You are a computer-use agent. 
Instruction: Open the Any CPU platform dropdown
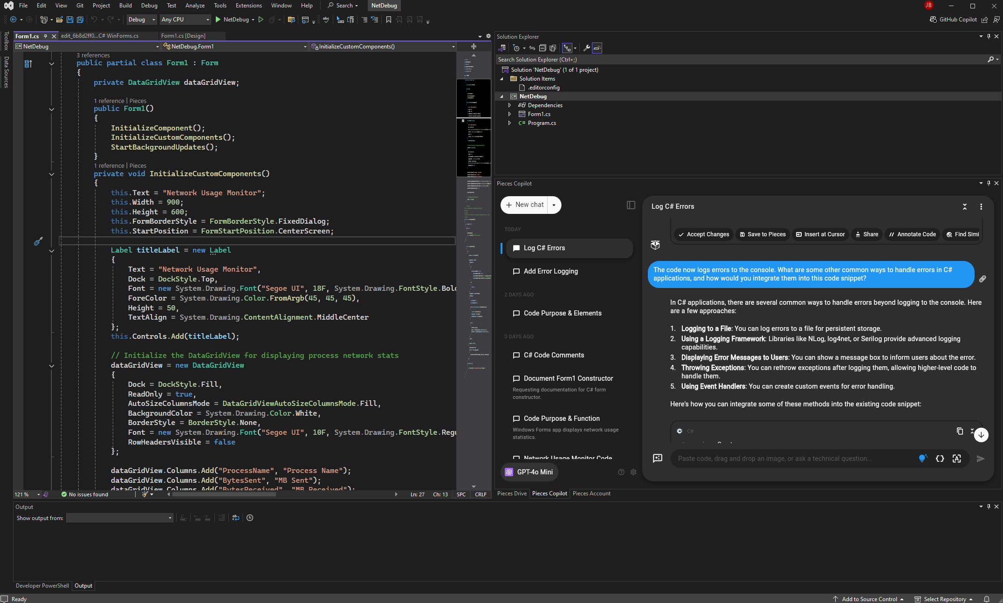(x=185, y=20)
